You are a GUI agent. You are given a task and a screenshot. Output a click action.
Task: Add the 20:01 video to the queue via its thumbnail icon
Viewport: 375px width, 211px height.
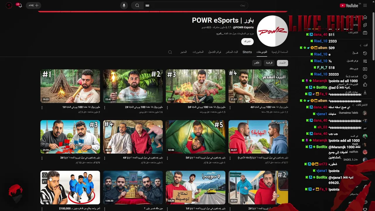(45, 181)
